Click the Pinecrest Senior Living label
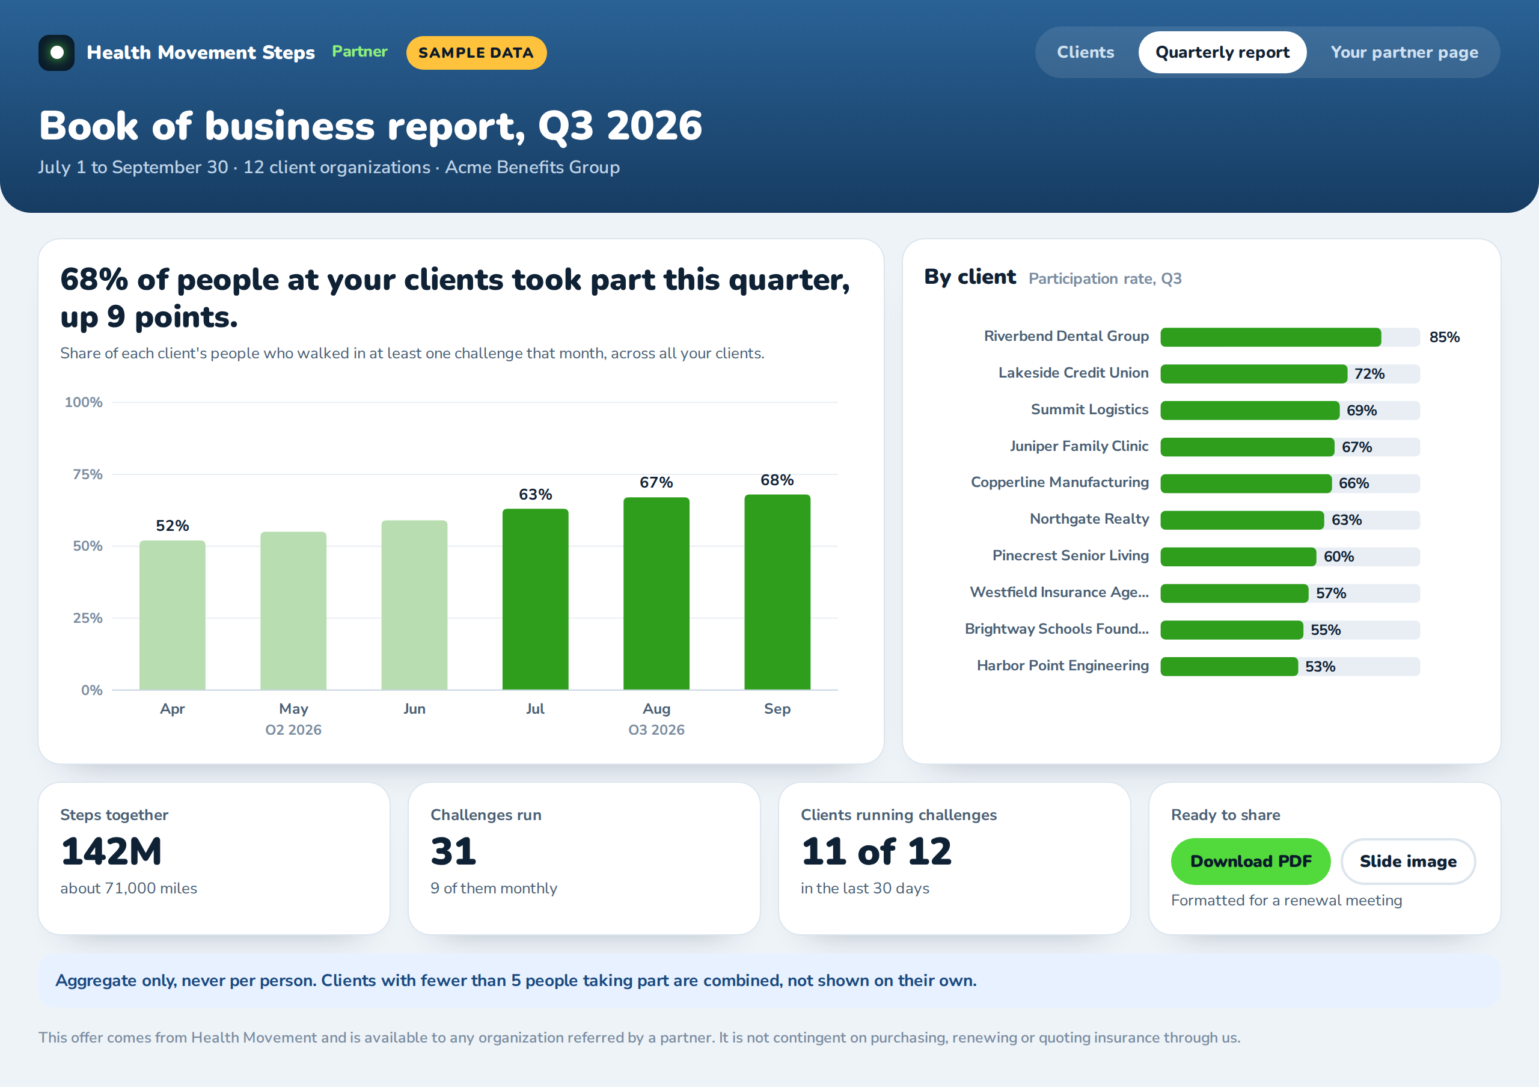Viewport: 1539px width, 1087px height. [1071, 556]
